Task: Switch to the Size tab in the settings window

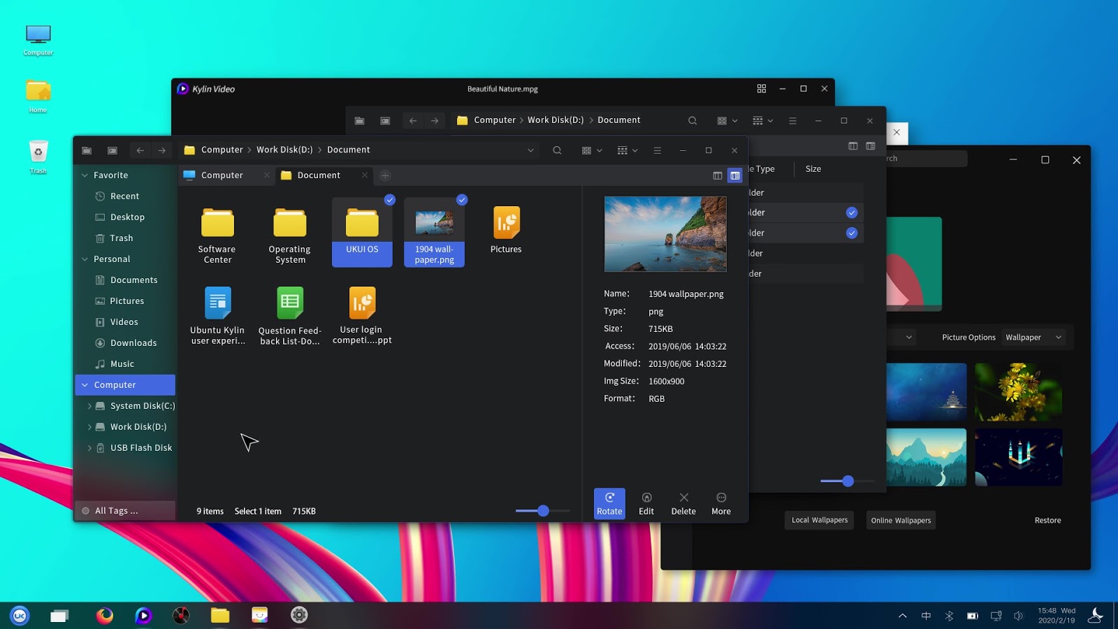Action: (x=813, y=168)
